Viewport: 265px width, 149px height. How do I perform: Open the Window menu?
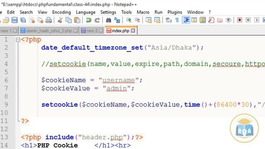click(195, 12)
